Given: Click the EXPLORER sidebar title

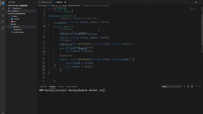Looking at the screenshot, I should tap(11, 2).
